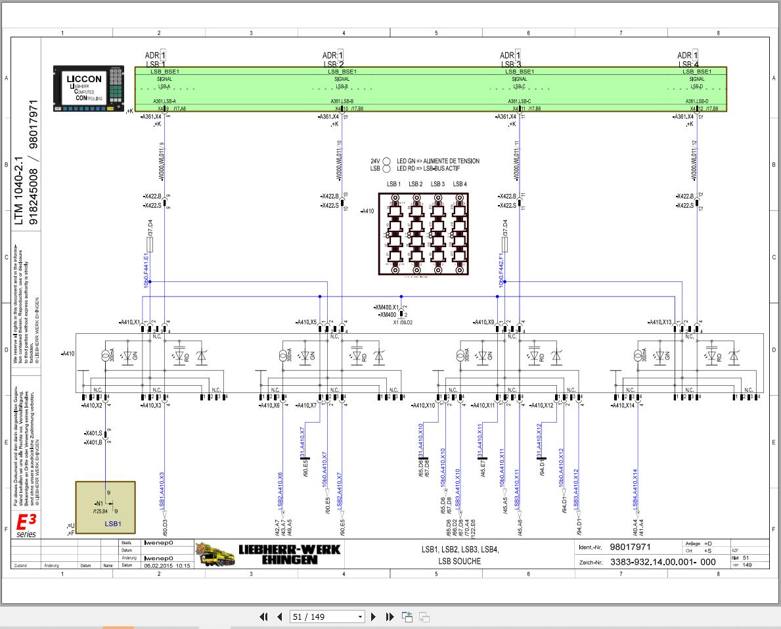Click the -A410.X10 connector label
781x629 pixels.
point(424,406)
